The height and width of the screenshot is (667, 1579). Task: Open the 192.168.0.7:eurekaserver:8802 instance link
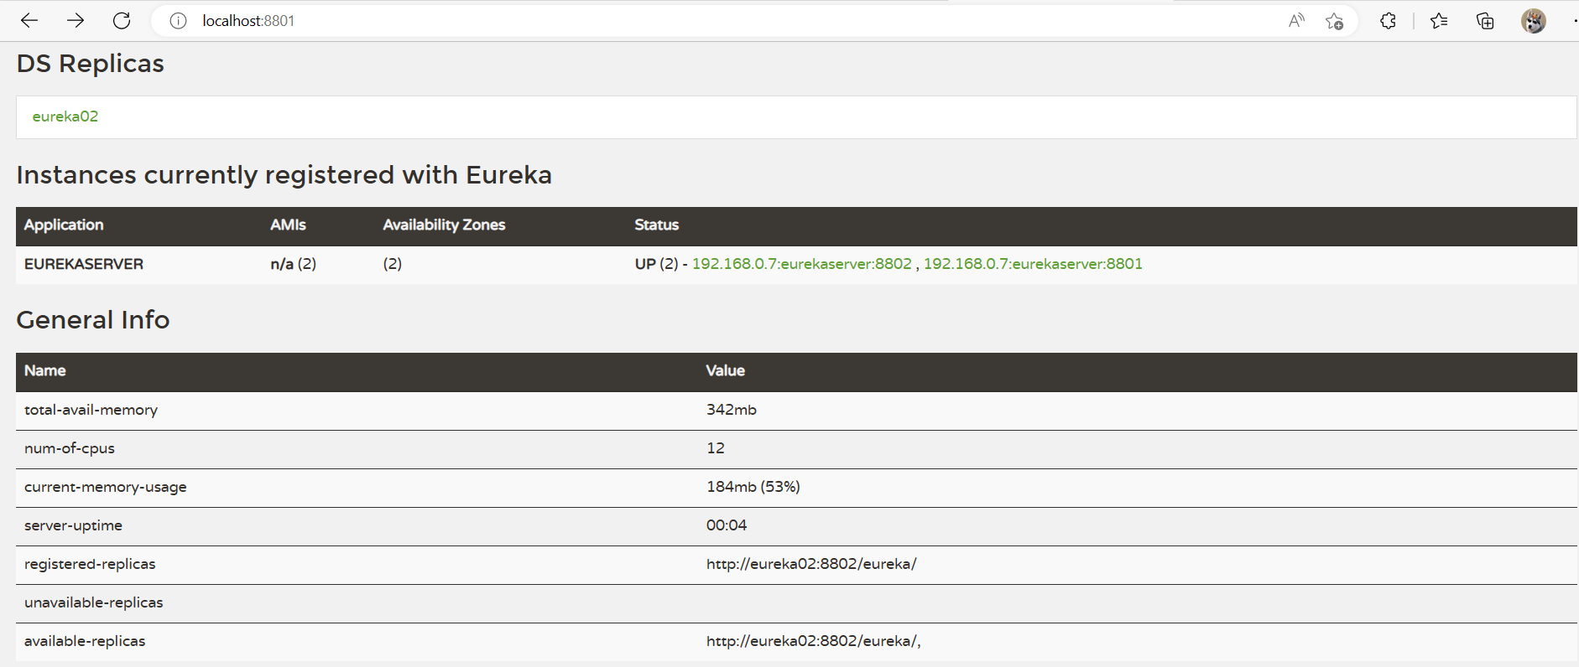point(801,264)
